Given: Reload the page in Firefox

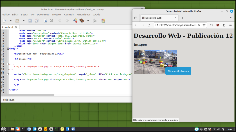Looking at the screenshot, I should pos(149,25).
